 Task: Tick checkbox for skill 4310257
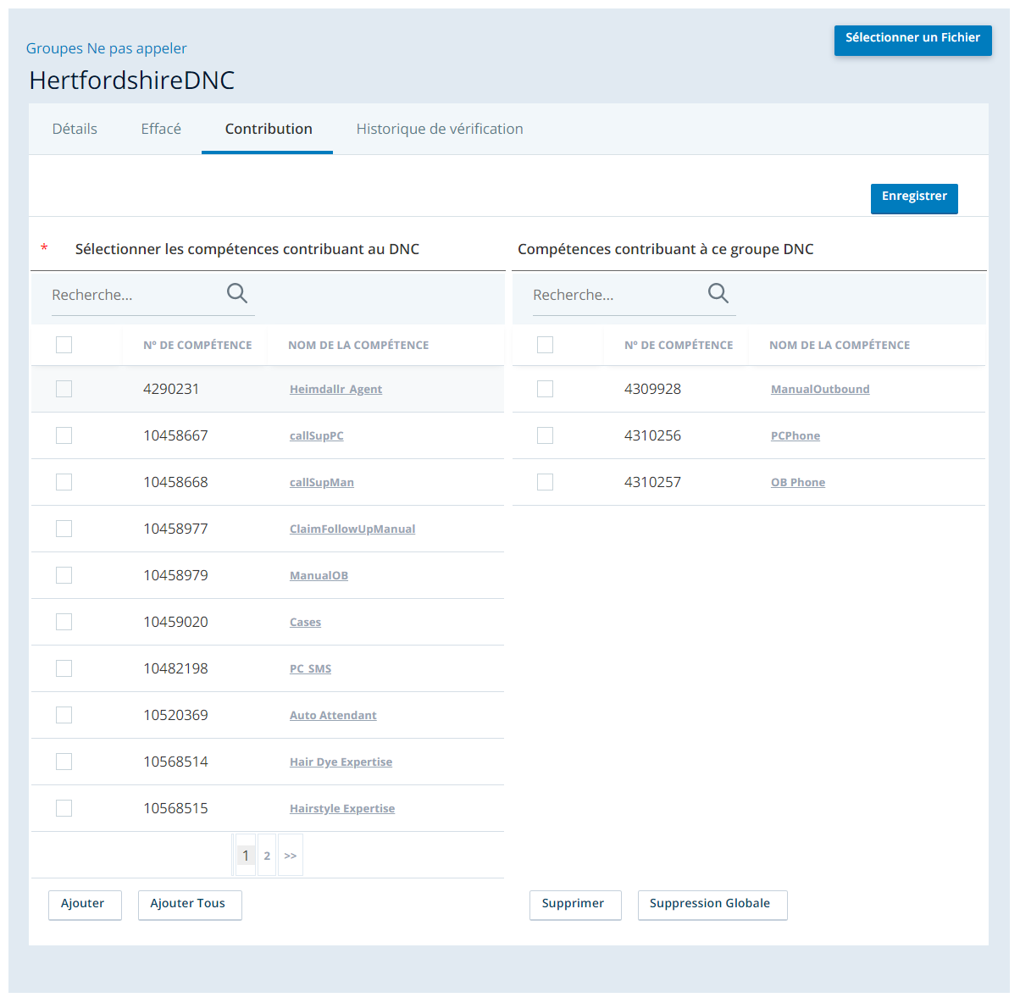click(x=545, y=482)
